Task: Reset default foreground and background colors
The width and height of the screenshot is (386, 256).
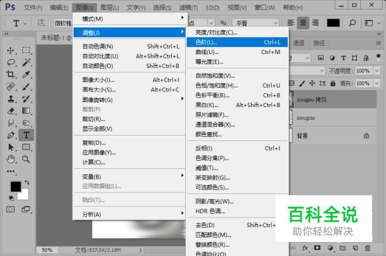Action: 11,198
